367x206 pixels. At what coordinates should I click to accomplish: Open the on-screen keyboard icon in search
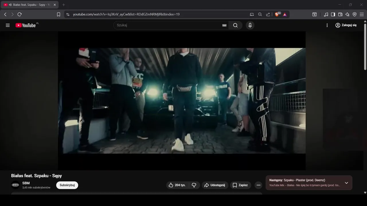[x=224, y=25]
